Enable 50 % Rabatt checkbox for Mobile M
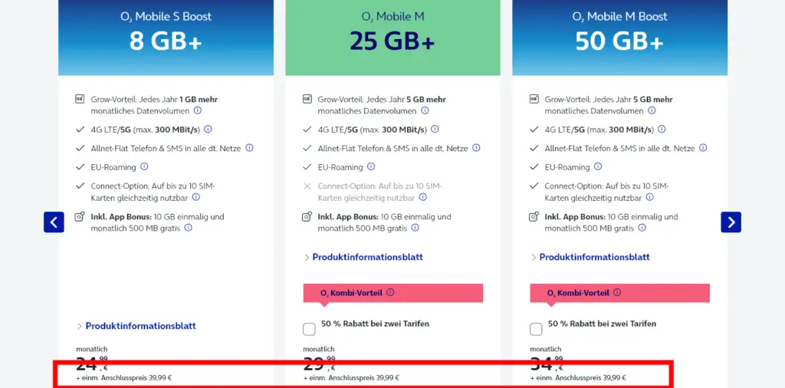 tap(309, 329)
